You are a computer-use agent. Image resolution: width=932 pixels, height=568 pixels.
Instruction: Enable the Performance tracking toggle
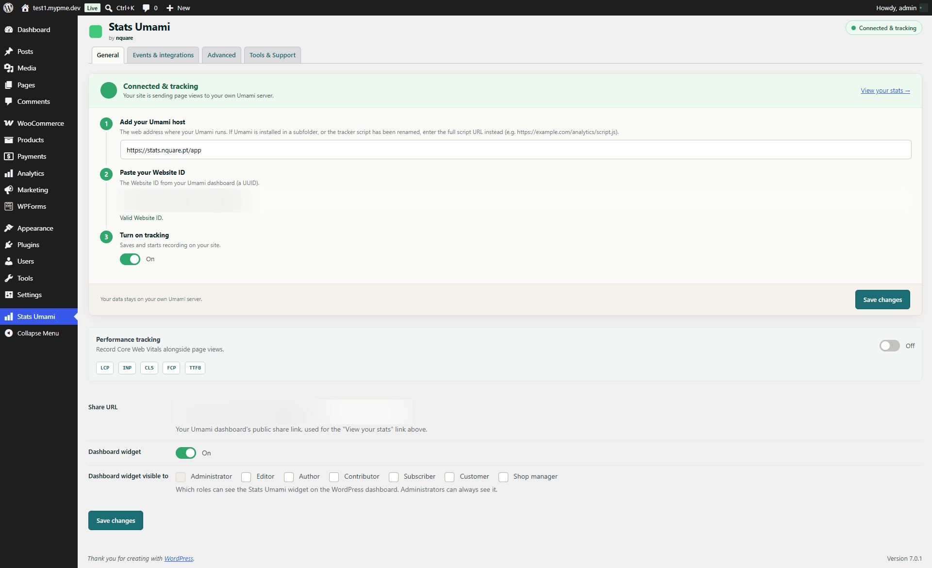pyautogui.click(x=889, y=346)
